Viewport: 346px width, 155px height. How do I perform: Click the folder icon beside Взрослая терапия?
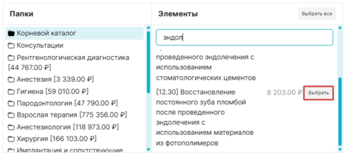tap(11, 115)
